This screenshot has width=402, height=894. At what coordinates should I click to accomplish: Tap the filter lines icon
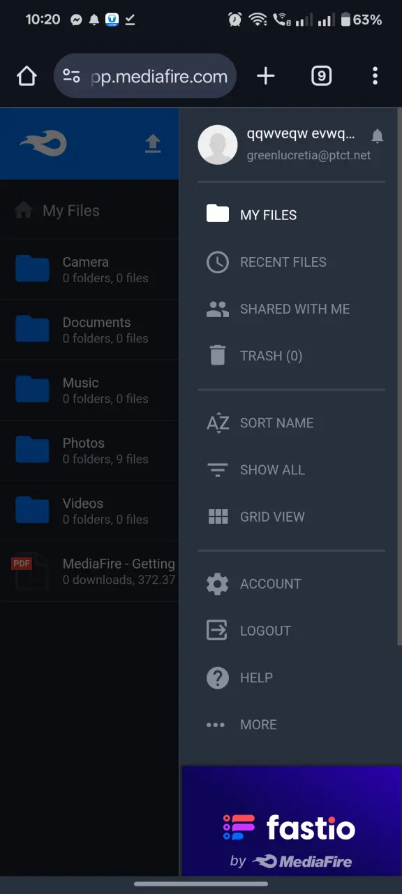click(218, 469)
